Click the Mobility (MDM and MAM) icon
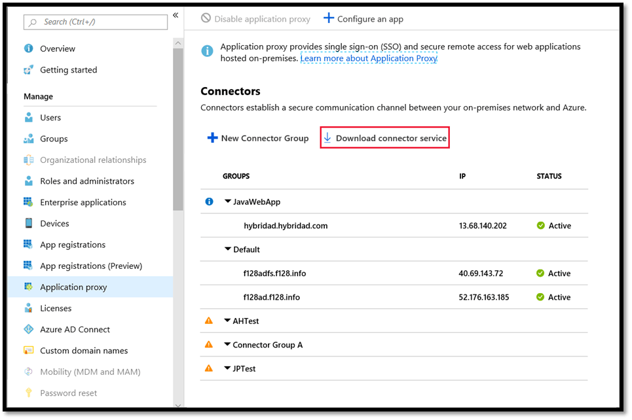Image resolution: width=632 pixels, height=420 pixels. click(x=29, y=372)
